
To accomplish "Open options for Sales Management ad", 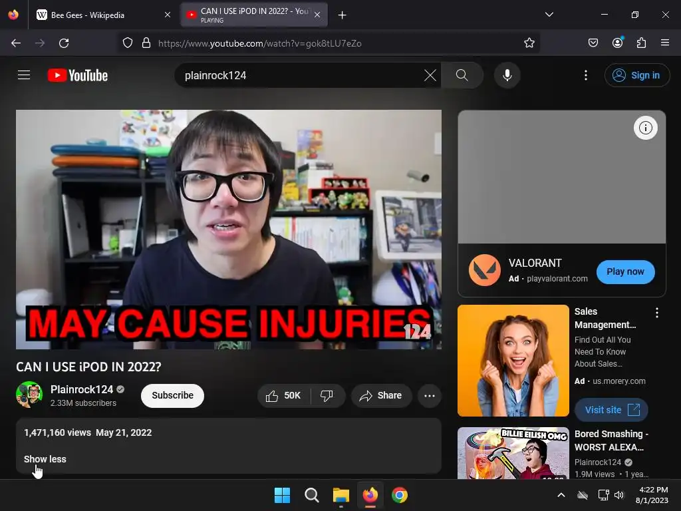I will [x=656, y=313].
